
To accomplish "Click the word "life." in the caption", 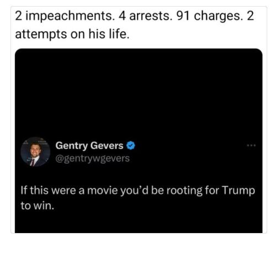I will point(119,34).
